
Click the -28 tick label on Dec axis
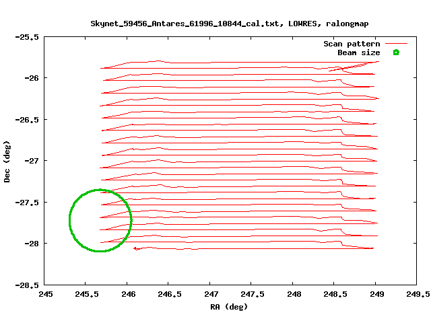pos(32,244)
